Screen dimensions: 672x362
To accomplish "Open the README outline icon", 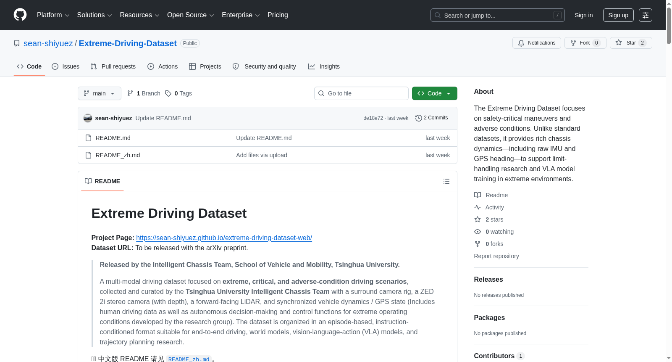I will pyautogui.click(x=446, y=181).
